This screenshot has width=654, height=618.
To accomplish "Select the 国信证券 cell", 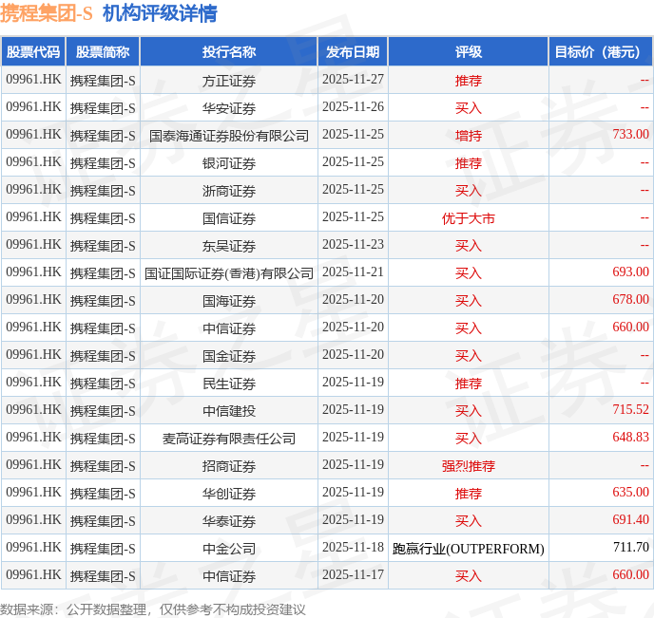I will point(229,217).
